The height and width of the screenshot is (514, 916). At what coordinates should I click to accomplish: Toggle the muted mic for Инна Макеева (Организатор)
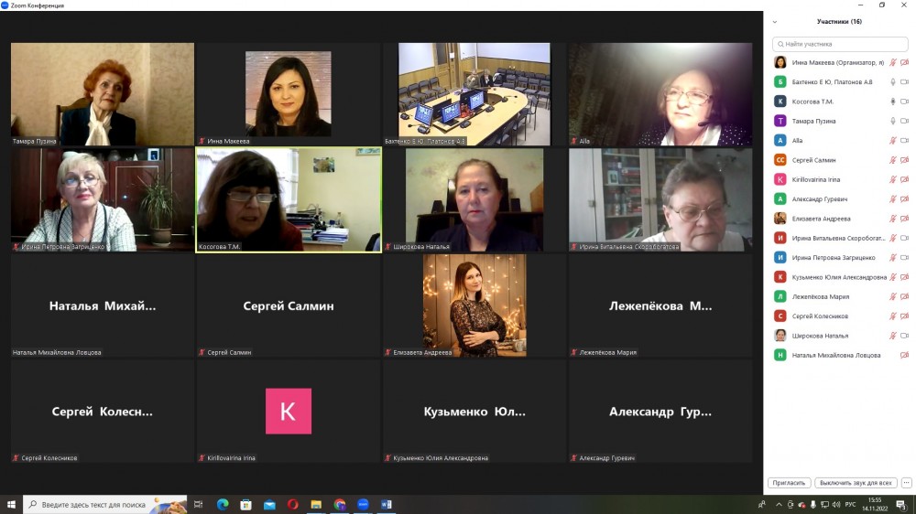pyautogui.click(x=892, y=62)
